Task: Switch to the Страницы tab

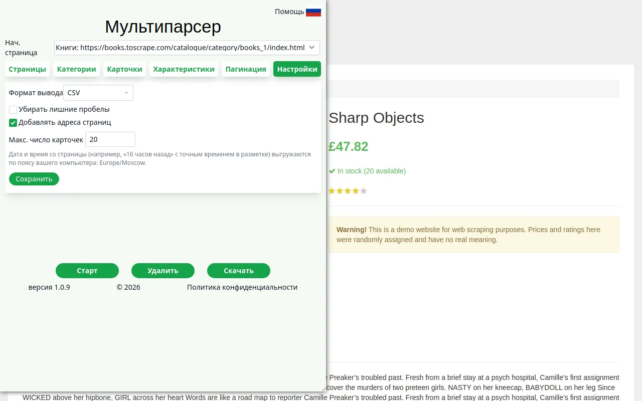Action: pos(27,69)
